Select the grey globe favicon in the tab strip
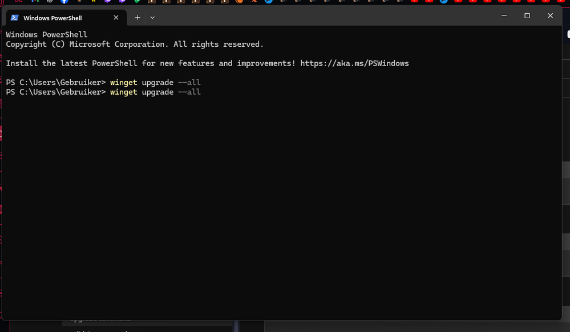Viewport: 570px width, 332px height. pyautogui.click(x=50, y=2)
